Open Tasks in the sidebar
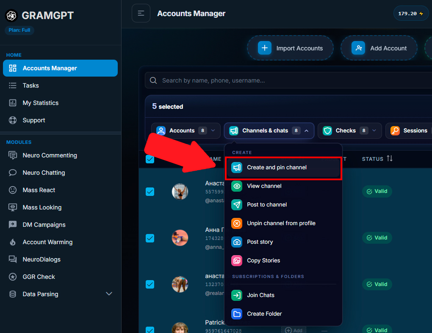The width and height of the screenshot is (432, 333). pos(60,85)
